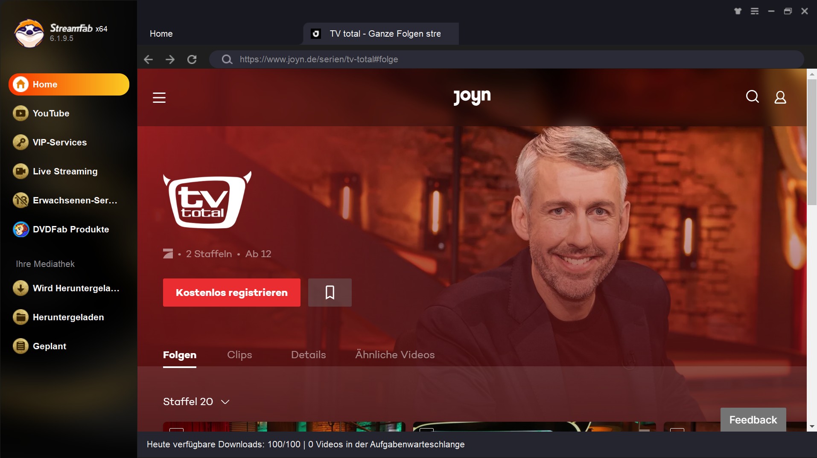Click scrollbar down arrow

point(812,426)
